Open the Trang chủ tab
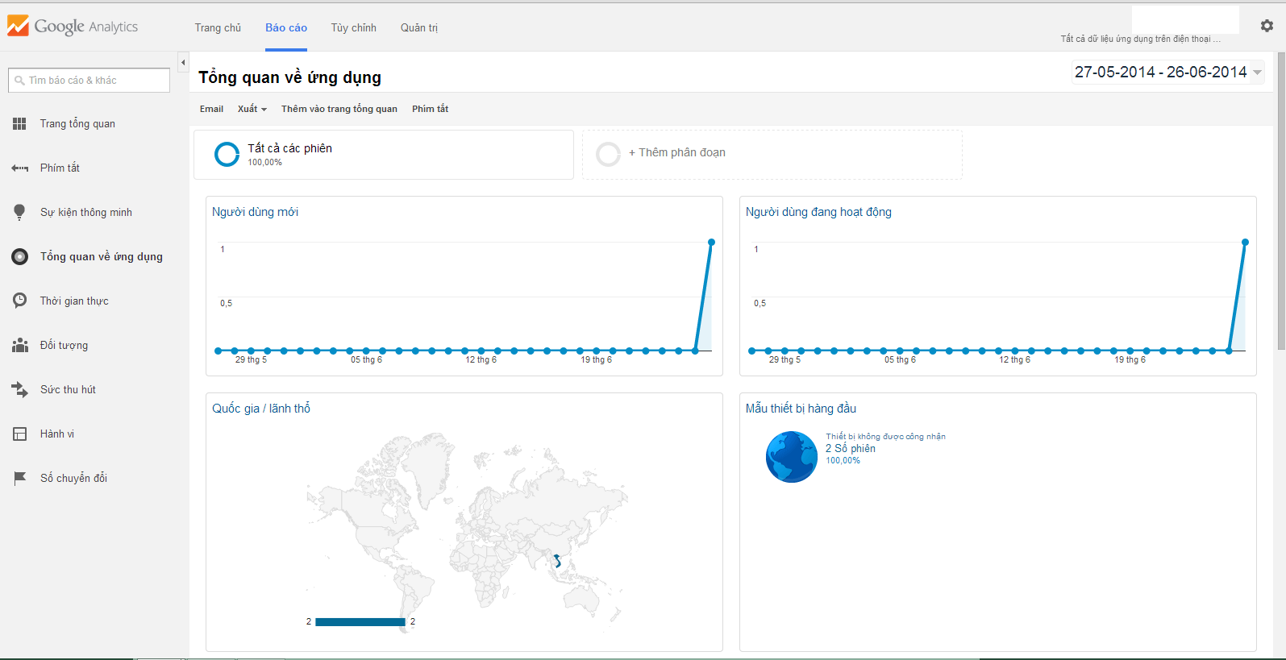Screen dimensions: 1286x660 tap(218, 27)
